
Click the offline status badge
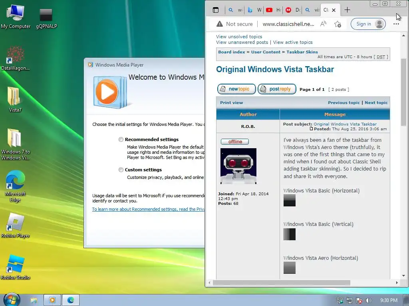[x=235, y=141]
